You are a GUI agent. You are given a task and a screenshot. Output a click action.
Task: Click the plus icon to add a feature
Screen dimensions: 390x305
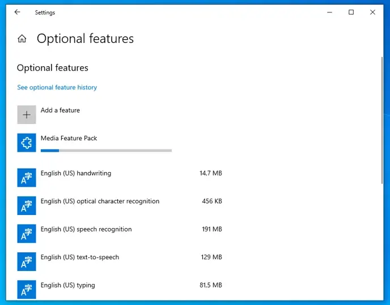[x=27, y=114]
